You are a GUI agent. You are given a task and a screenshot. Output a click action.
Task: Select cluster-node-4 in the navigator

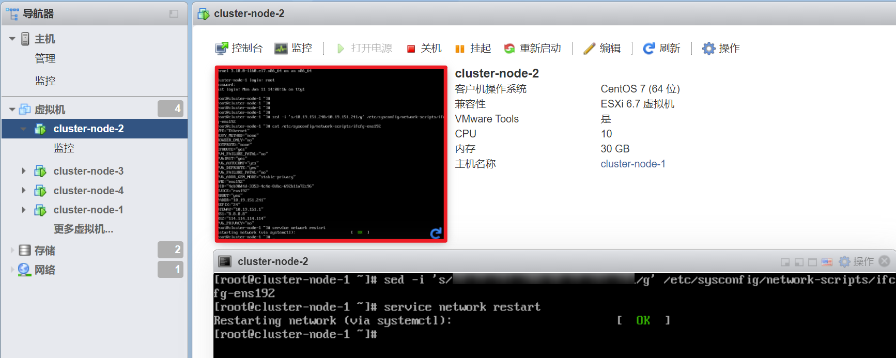point(88,191)
